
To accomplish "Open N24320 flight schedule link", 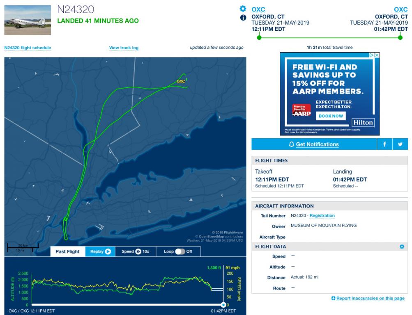I will (28, 48).
